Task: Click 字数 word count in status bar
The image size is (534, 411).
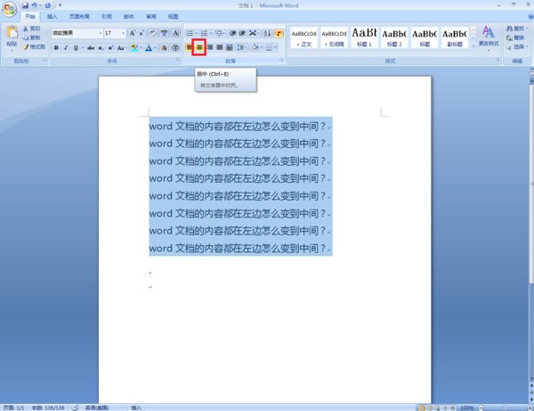Action: tap(48, 407)
